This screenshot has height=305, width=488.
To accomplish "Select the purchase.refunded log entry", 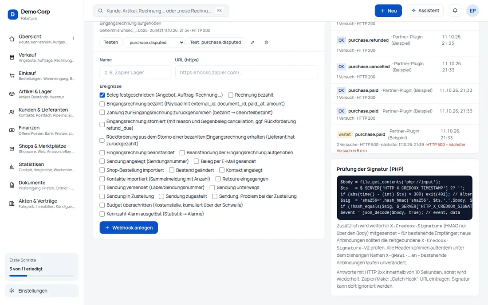I will [x=404, y=43].
